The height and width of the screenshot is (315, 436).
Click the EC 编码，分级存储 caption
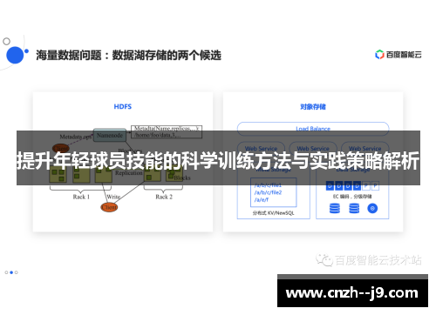click(352, 197)
